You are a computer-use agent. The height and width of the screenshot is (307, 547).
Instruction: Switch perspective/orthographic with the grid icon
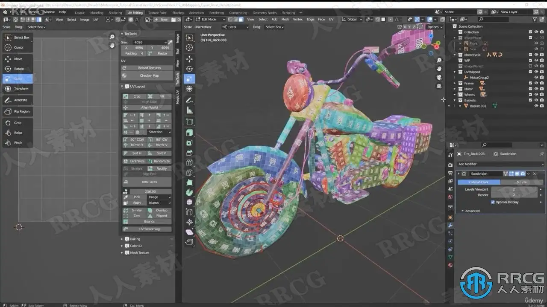coord(439,86)
